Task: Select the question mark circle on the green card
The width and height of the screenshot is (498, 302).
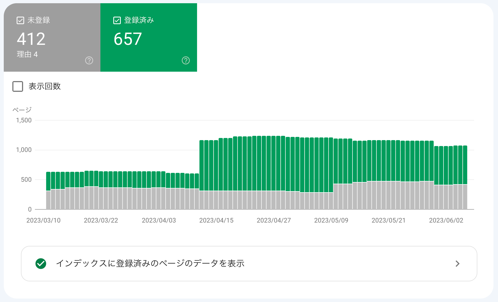Action: [x=186, y=60]
